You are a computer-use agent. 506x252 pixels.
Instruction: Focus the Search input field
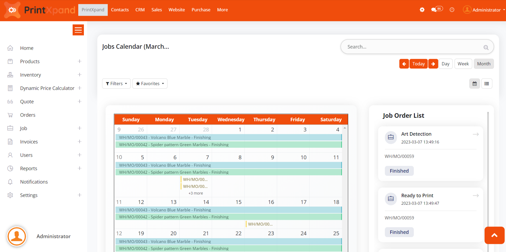pos(413,47)
